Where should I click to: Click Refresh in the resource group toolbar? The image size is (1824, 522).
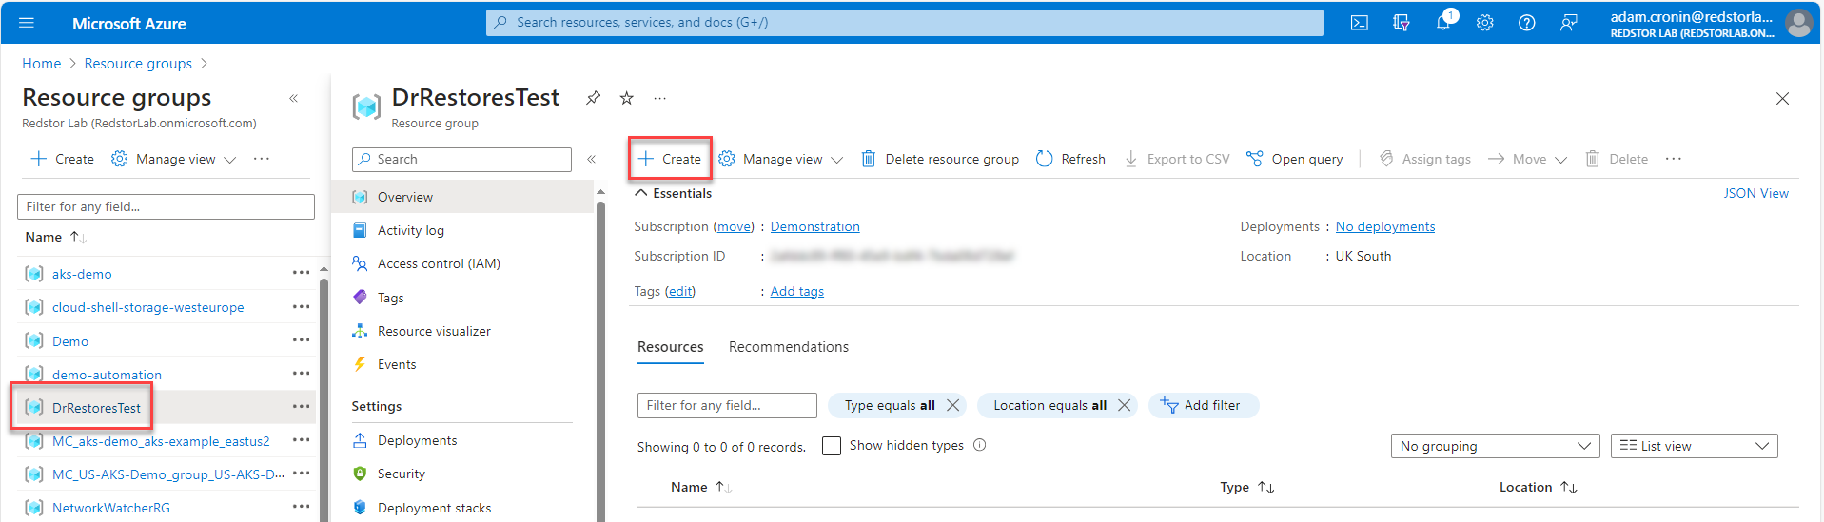[x=1071, y=159]
